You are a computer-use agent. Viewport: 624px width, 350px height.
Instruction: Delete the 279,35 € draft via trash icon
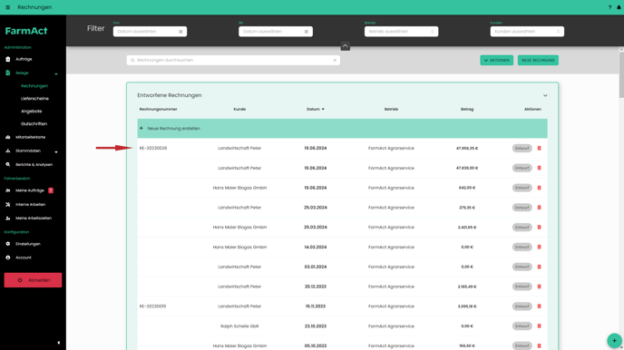click(x=540, y=208)
